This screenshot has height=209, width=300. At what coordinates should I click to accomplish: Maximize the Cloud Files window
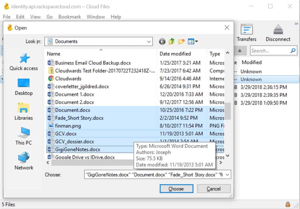click(270, 6)
